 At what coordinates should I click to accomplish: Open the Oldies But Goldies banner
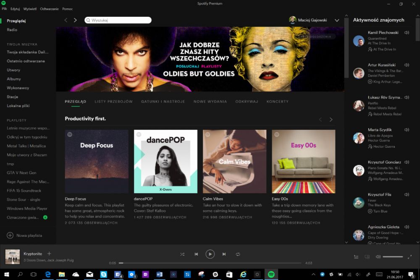(x=200, y=59)
